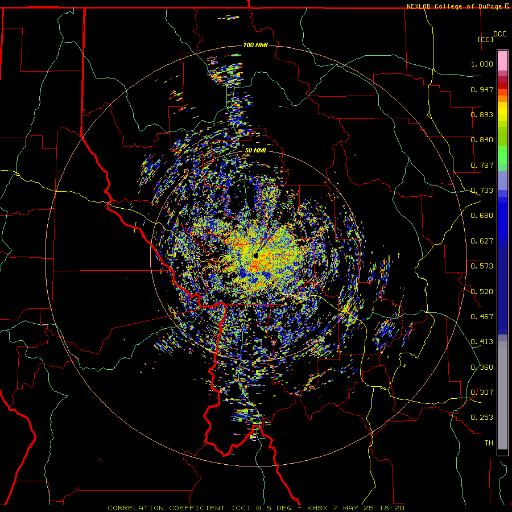
Task: Select the 0.467 legend value
Action: [x=482, y=317]
